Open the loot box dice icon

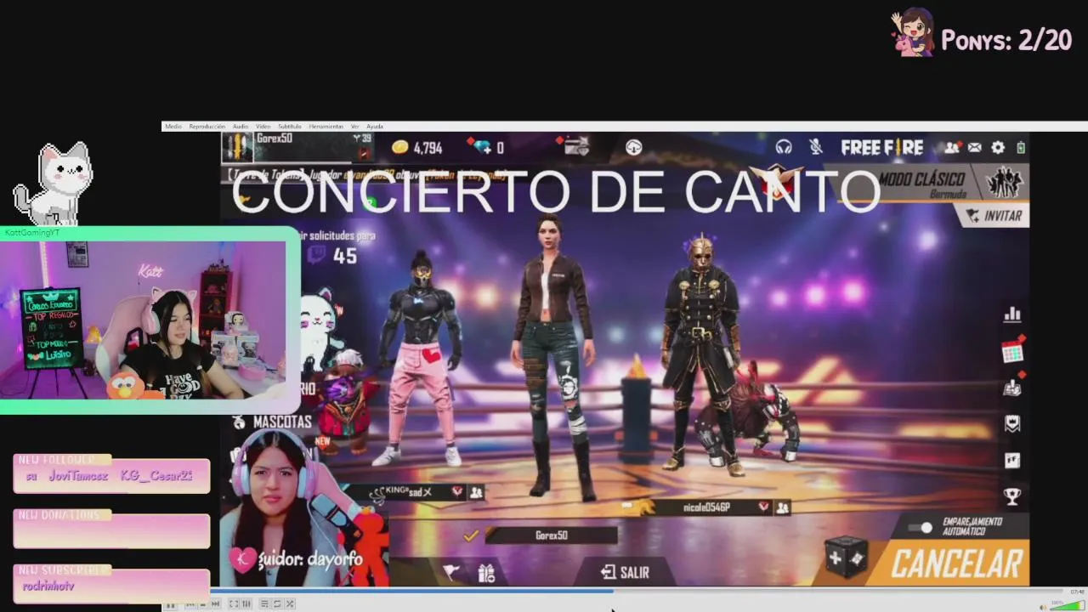click(x=847, y=558)
